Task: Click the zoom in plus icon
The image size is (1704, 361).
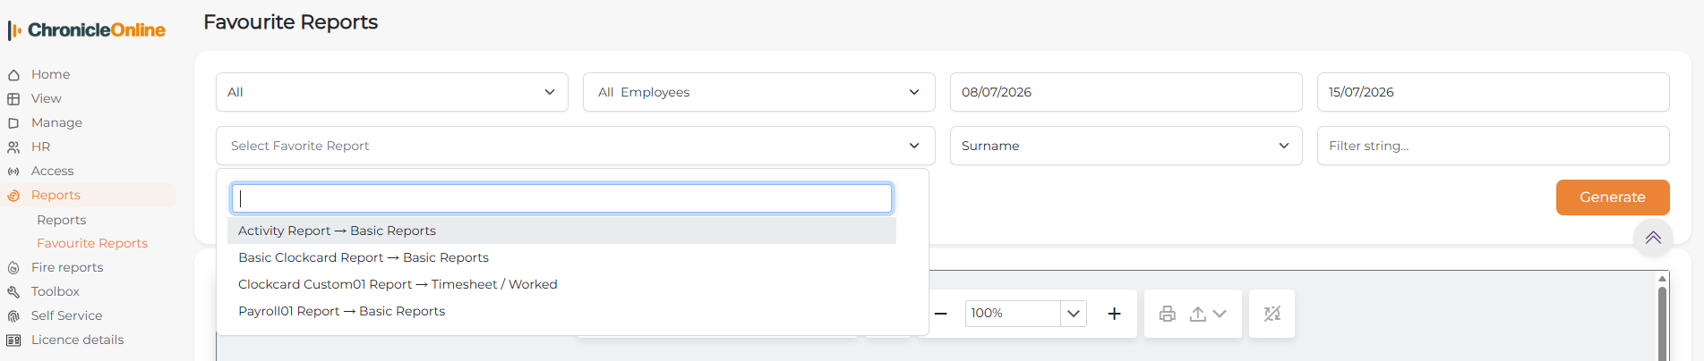Action: pyautogui.click(x=1114, y=314)
